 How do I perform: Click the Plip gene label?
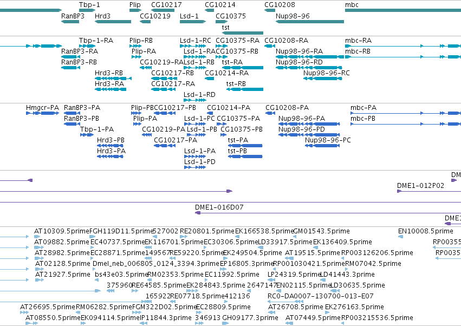coord(135,5)
